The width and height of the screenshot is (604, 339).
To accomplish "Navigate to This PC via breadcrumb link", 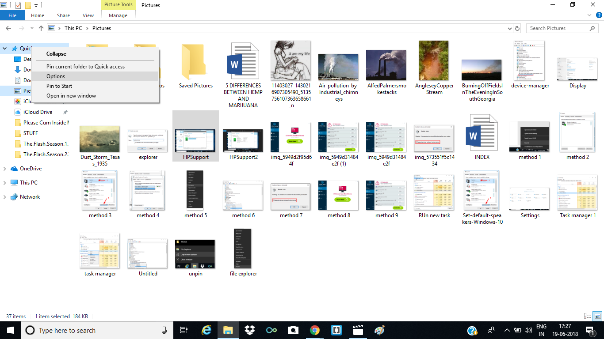I will click(x=73, y=28).
